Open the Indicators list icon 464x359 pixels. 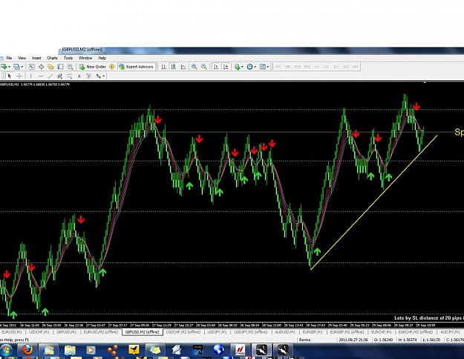(237, 67)
